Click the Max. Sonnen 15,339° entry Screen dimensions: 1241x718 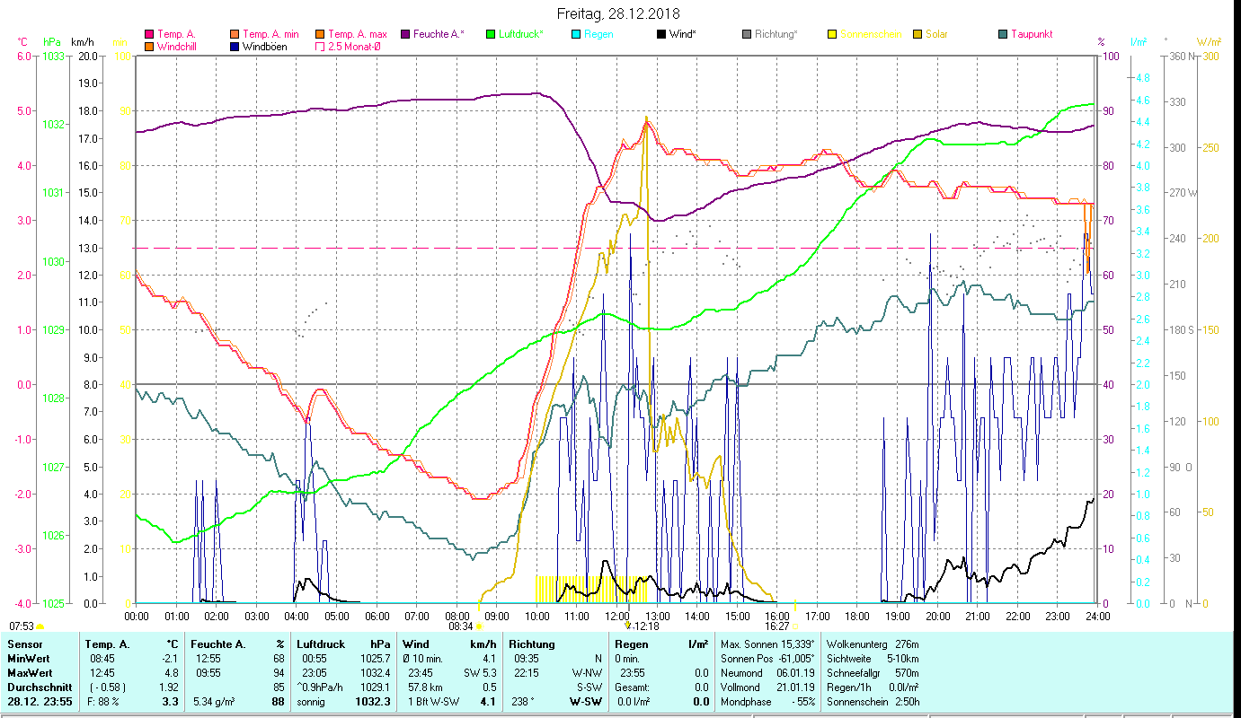pos(768,644)
